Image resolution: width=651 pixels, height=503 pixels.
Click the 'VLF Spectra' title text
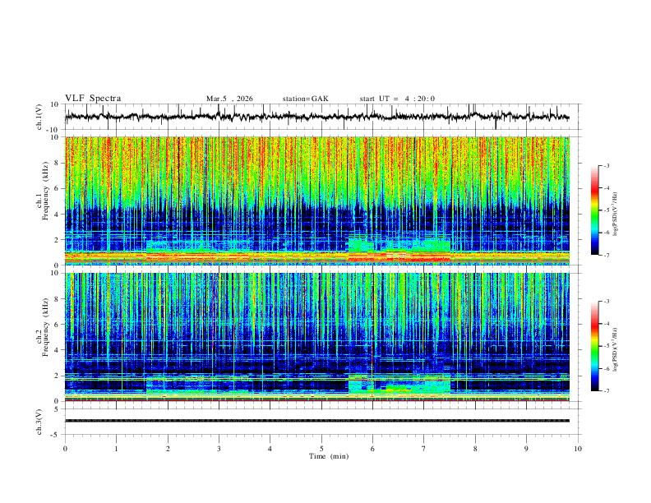tap(93, 99)
